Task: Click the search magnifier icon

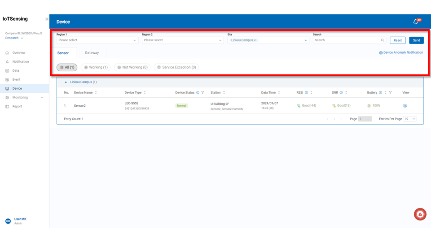Action: [x=383, y=40]
